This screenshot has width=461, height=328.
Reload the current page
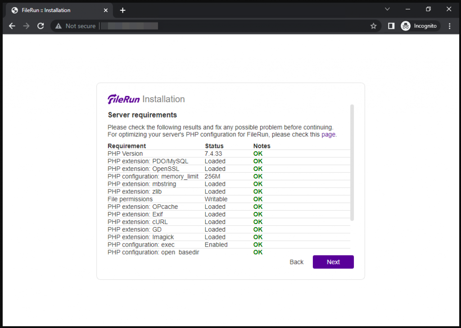tap(41, 26)
